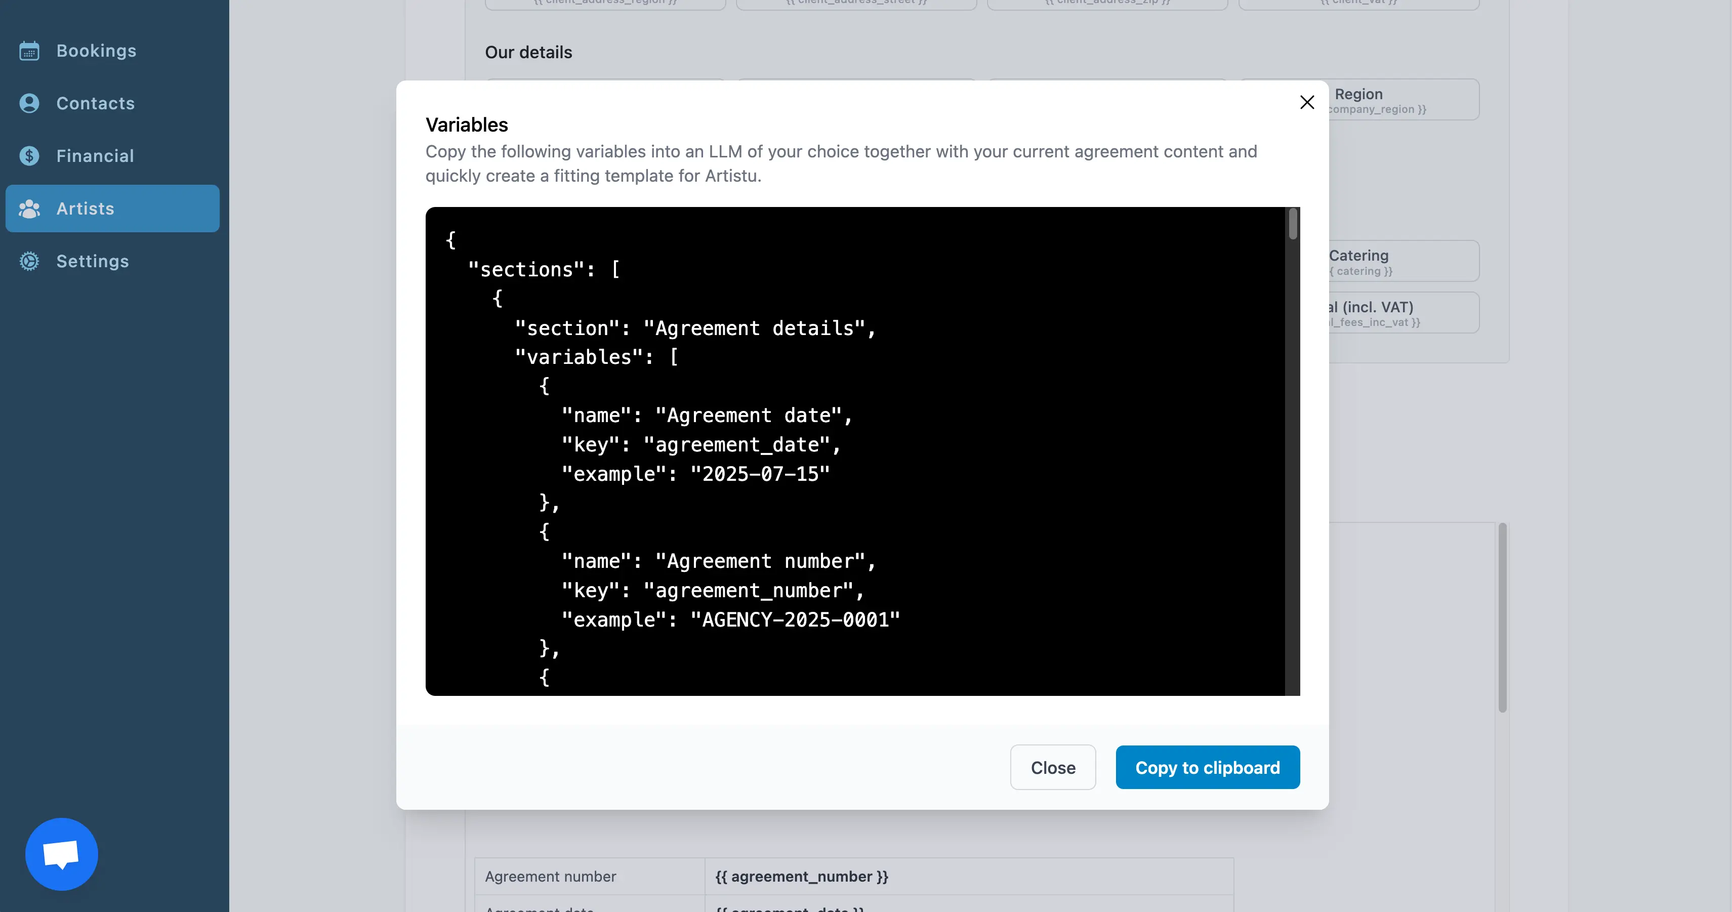Open the Financial section
The width and height of the screenshot is (1732, 912).
click(95, 156)
